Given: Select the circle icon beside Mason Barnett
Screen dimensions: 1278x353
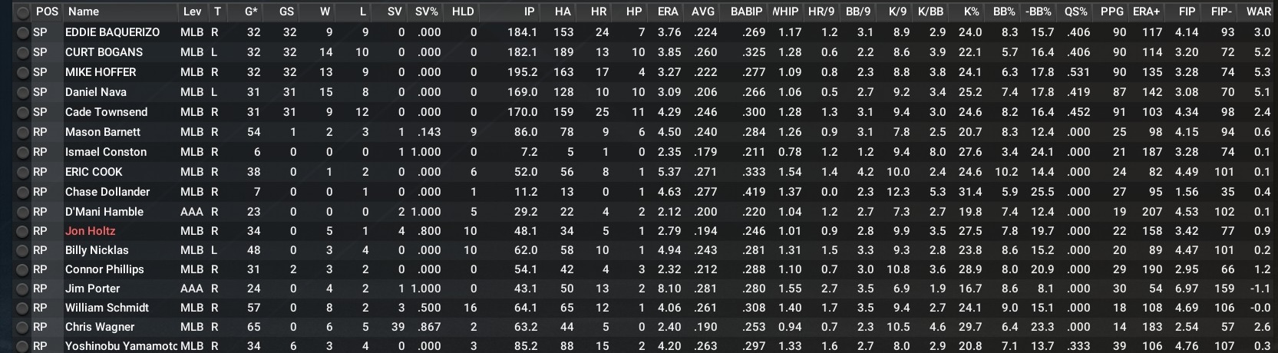Looking at the screenshot, I should coord(22,132).
